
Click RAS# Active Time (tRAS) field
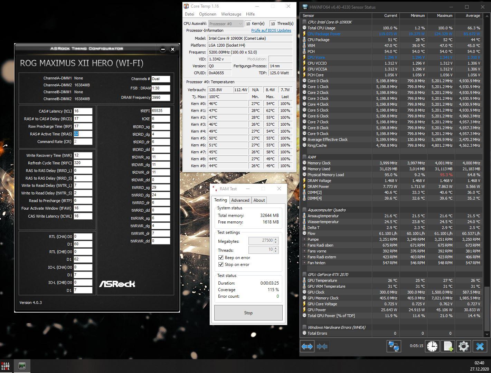coord(83,134)
